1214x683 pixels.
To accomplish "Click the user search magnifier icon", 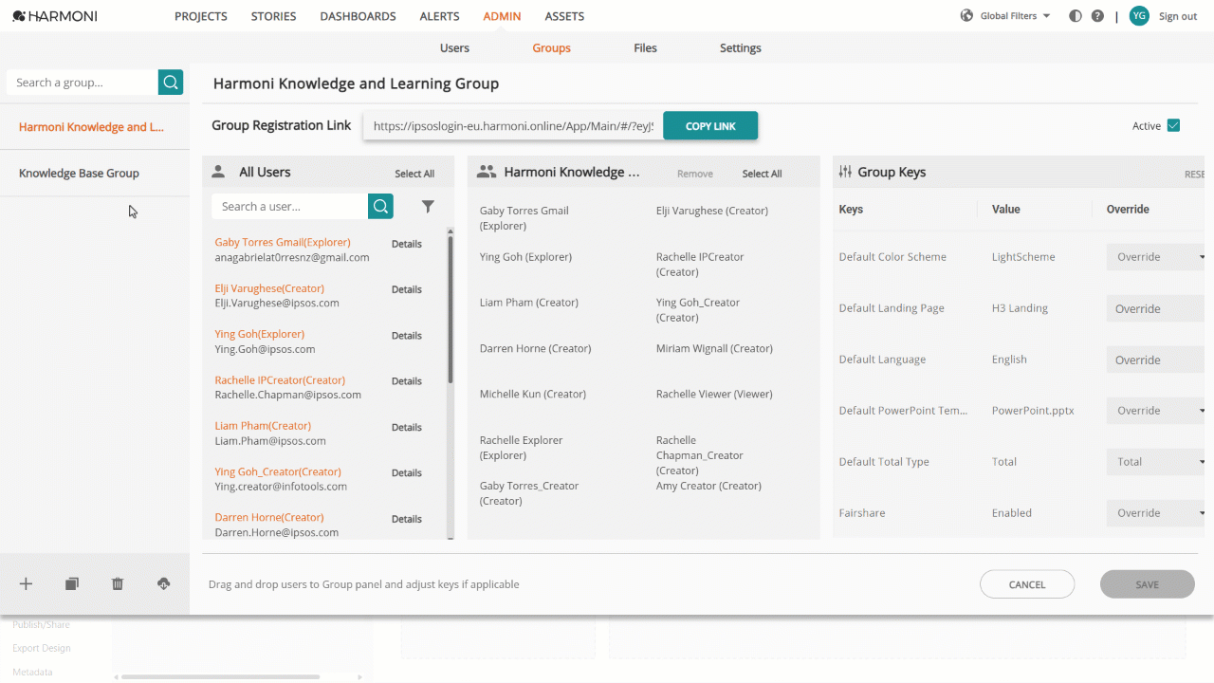I will coord(380,206).
